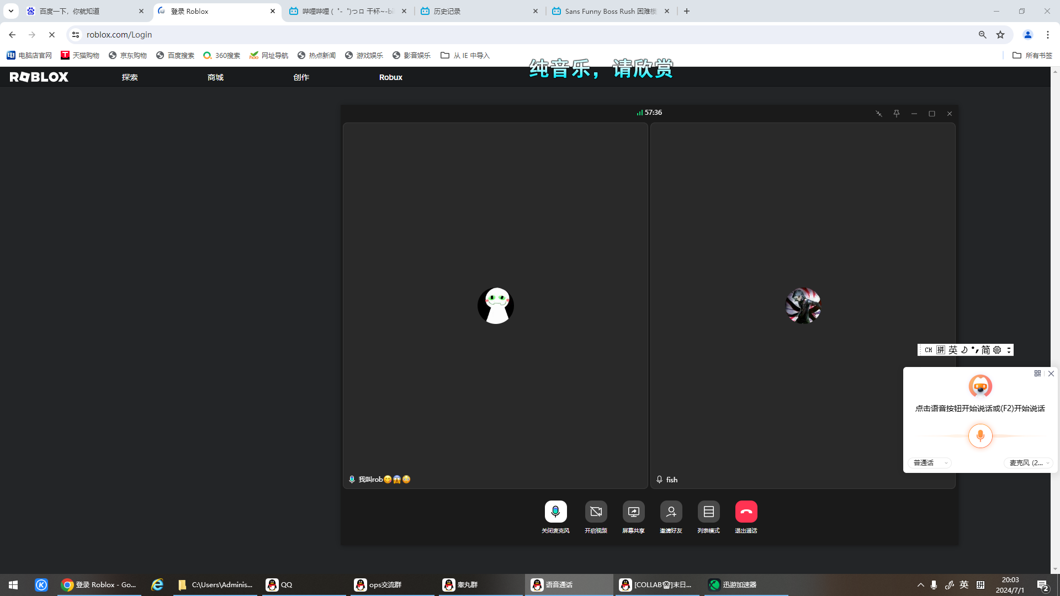The width and height of the screenshot is (1060, 596).
Task: Click the orange voice input microphone button
Action: coord(981,436)
